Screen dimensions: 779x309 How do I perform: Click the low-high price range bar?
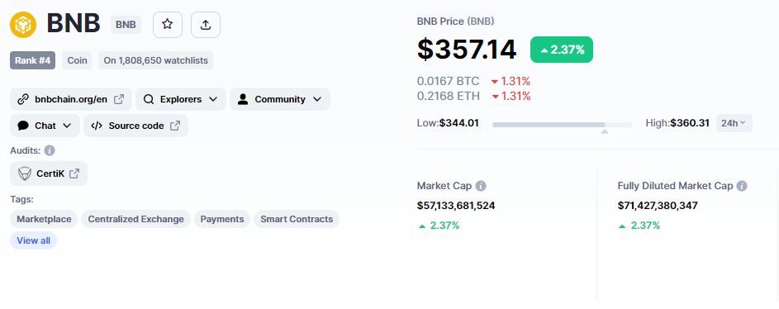[x=563, y=125]
